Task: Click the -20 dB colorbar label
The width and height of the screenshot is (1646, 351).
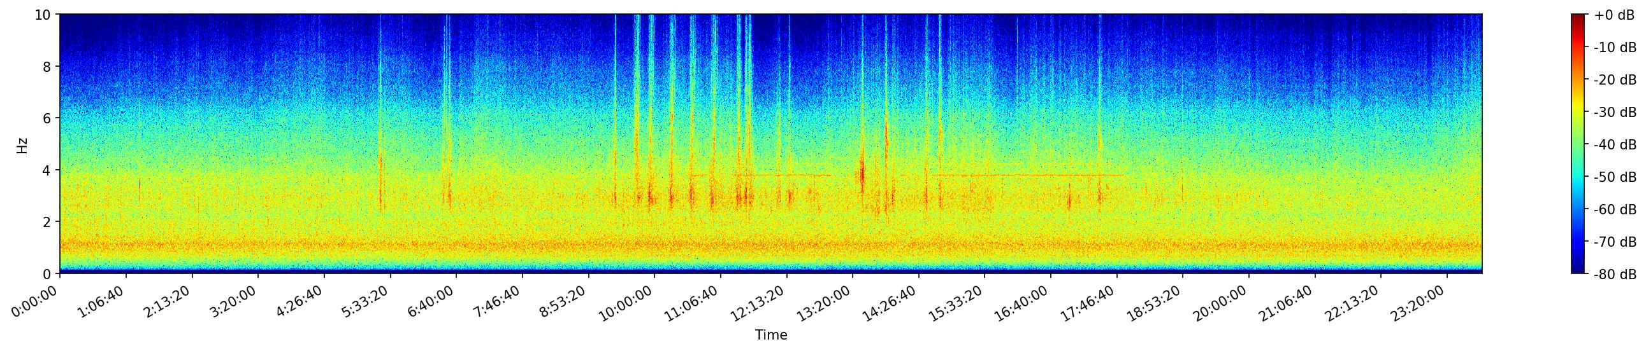Action: click(1614, 80)
